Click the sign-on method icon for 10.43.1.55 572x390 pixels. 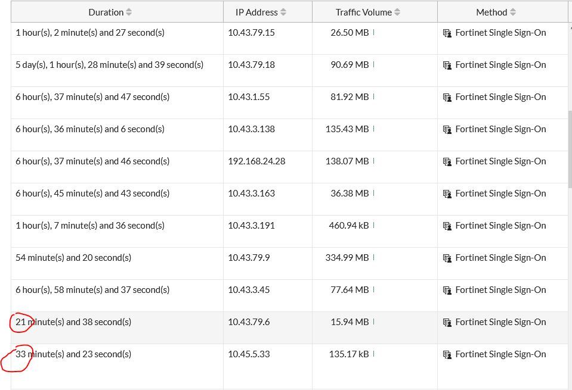pyautogui.click(x=447, y=98)
